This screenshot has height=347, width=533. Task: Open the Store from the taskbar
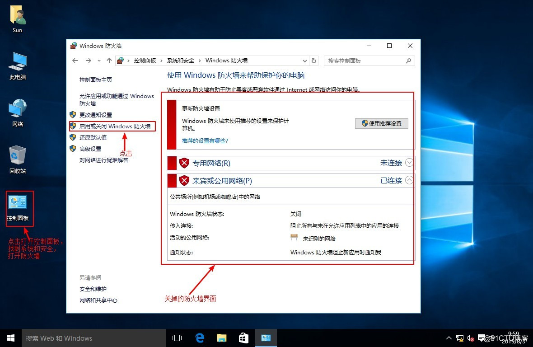244,338
